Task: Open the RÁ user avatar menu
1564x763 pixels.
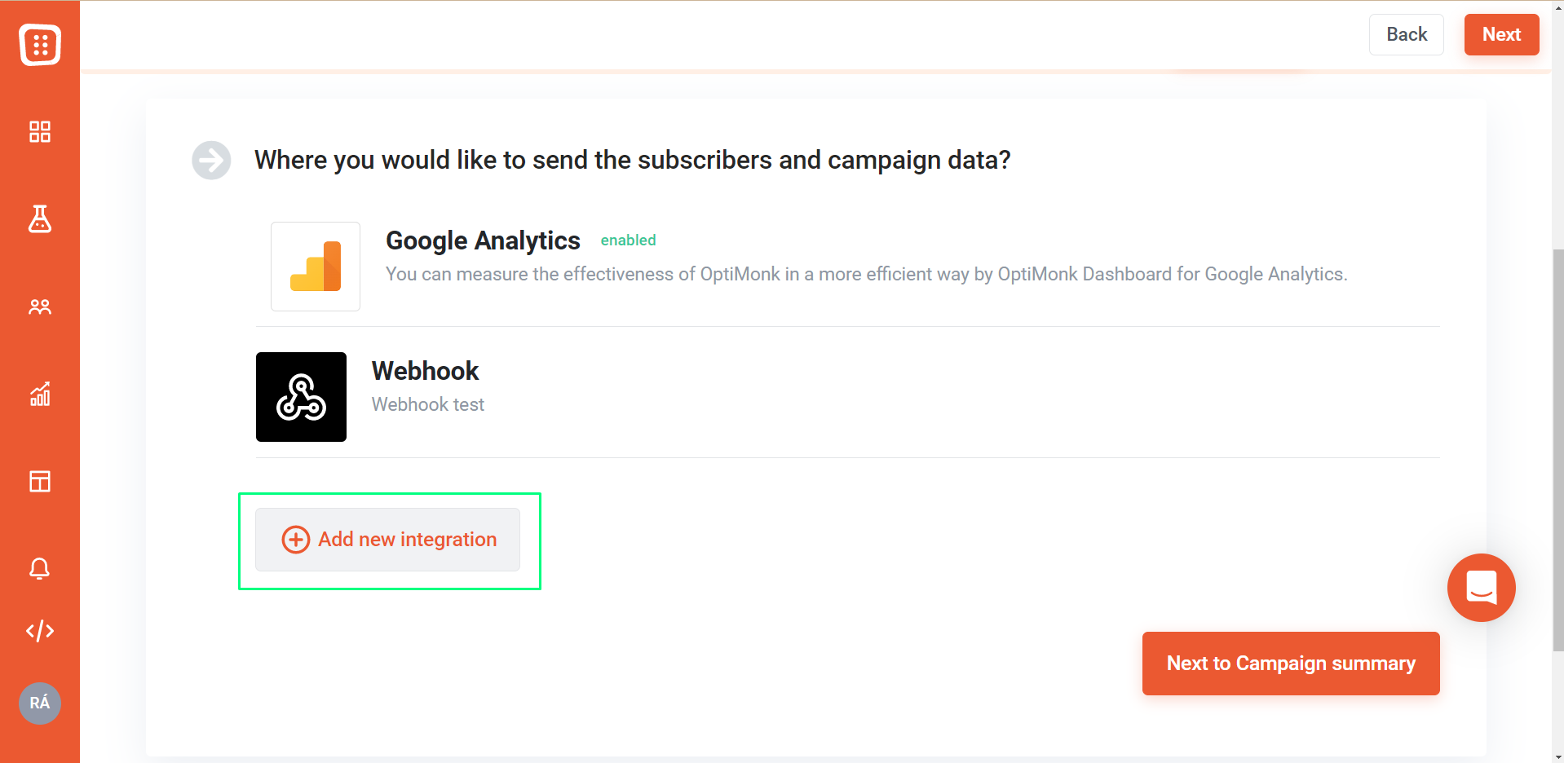Action: 40,703
